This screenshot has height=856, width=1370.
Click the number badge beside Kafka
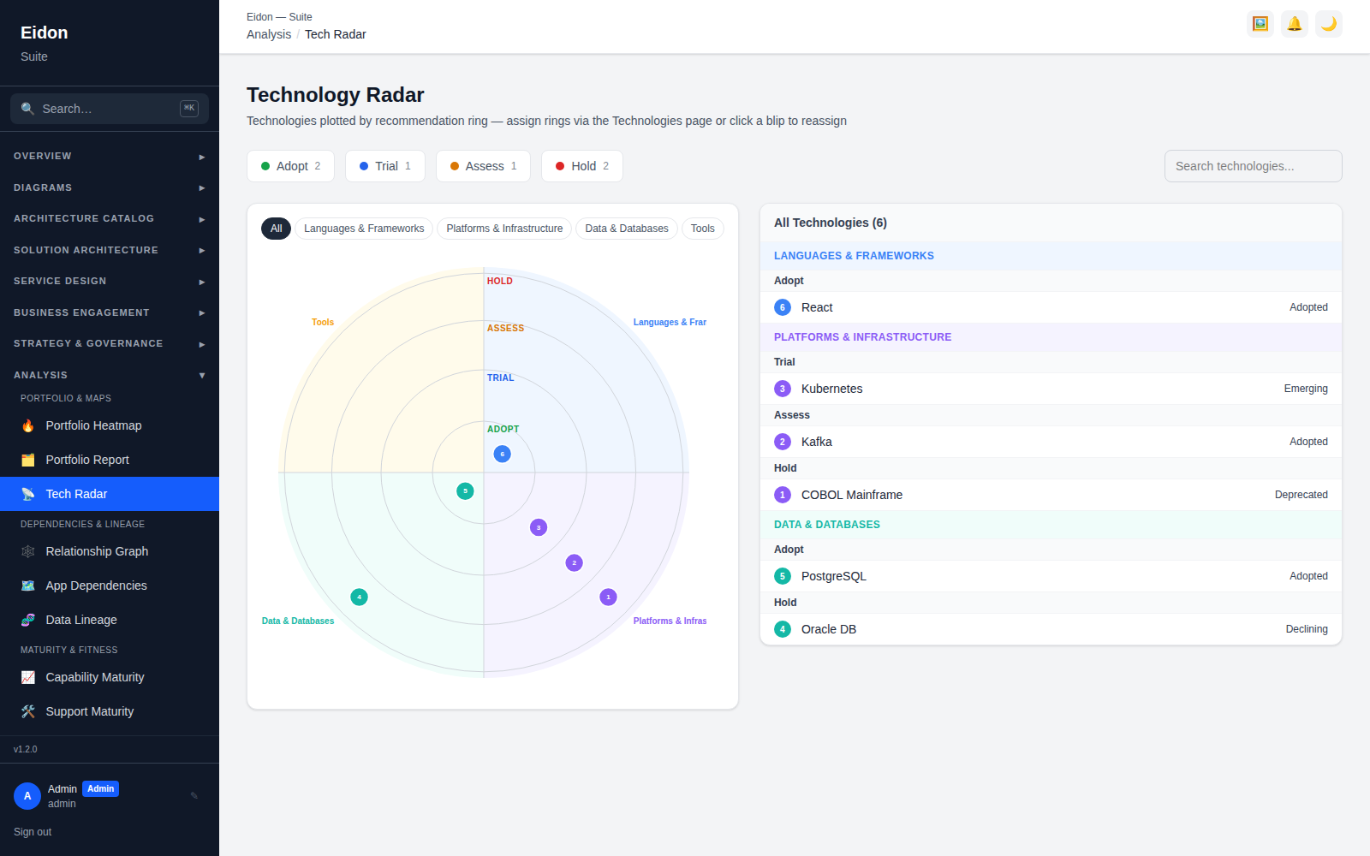click(783, 442)
